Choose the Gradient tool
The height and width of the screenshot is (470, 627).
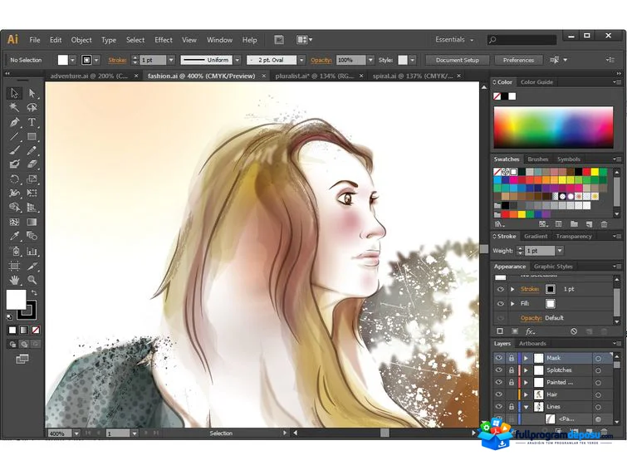click(32, 222)
